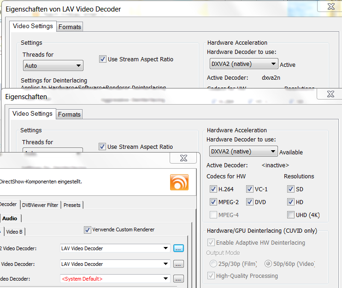Toggle the HD resolution checkbox

[x=290, y=202]
